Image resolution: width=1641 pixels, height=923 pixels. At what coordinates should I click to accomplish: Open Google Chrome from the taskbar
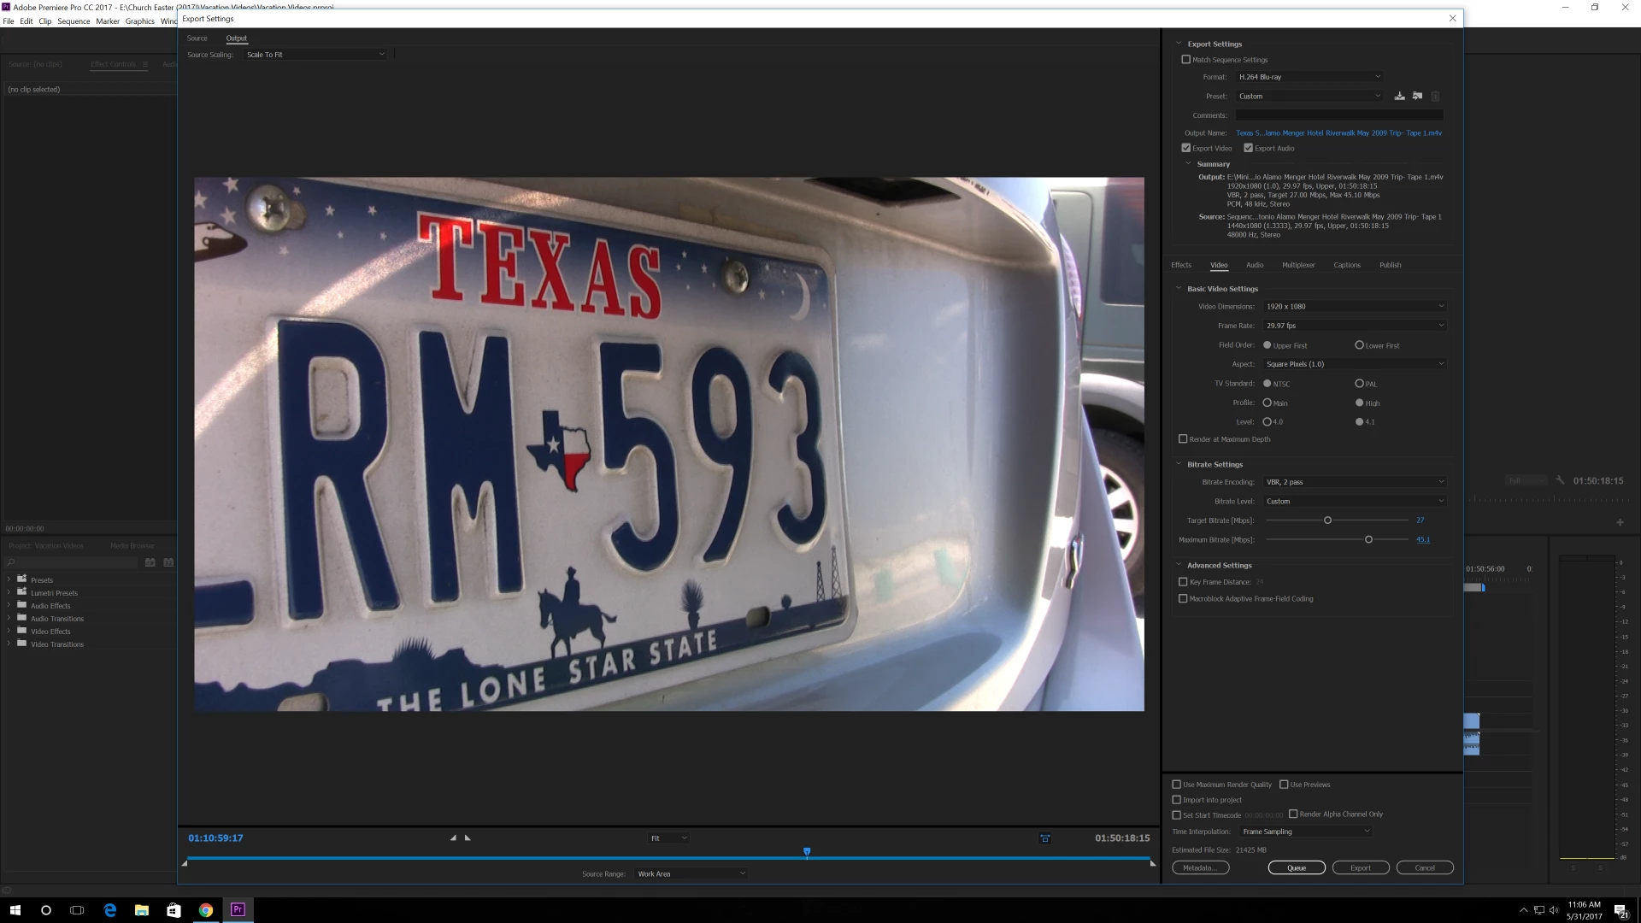click(x=206, y=910)
